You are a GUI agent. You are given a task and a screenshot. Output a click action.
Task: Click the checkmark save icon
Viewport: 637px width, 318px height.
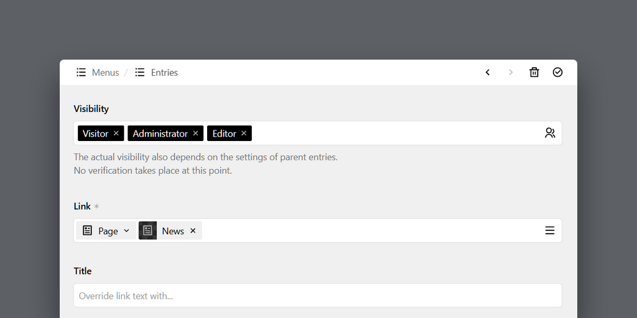coord(557,72)
